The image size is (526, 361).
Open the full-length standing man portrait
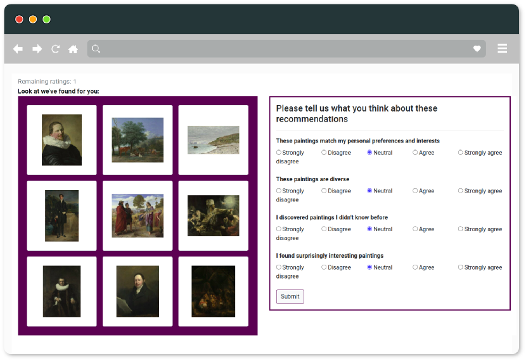click(61, 216)
